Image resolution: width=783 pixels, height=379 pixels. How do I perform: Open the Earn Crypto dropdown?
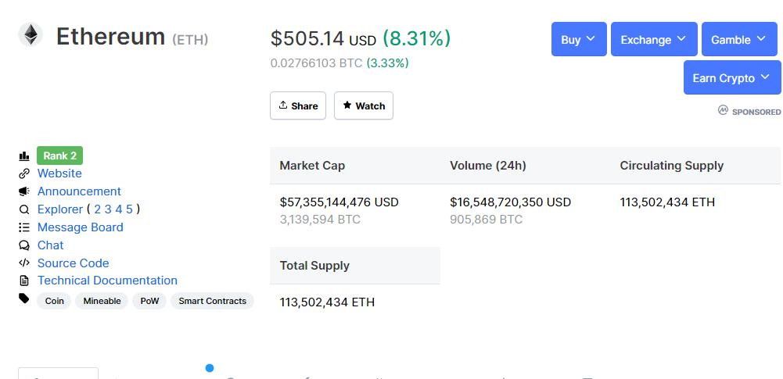[x=731, y=77]
